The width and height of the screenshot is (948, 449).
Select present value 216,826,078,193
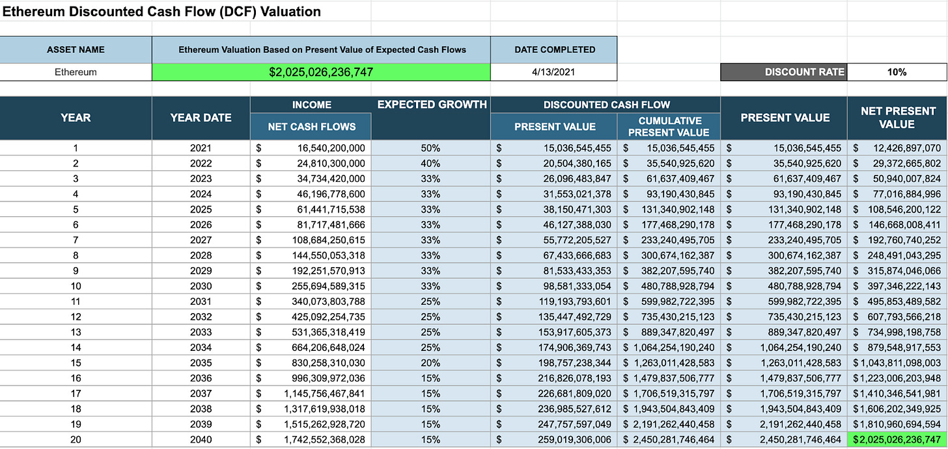(554, 378)
